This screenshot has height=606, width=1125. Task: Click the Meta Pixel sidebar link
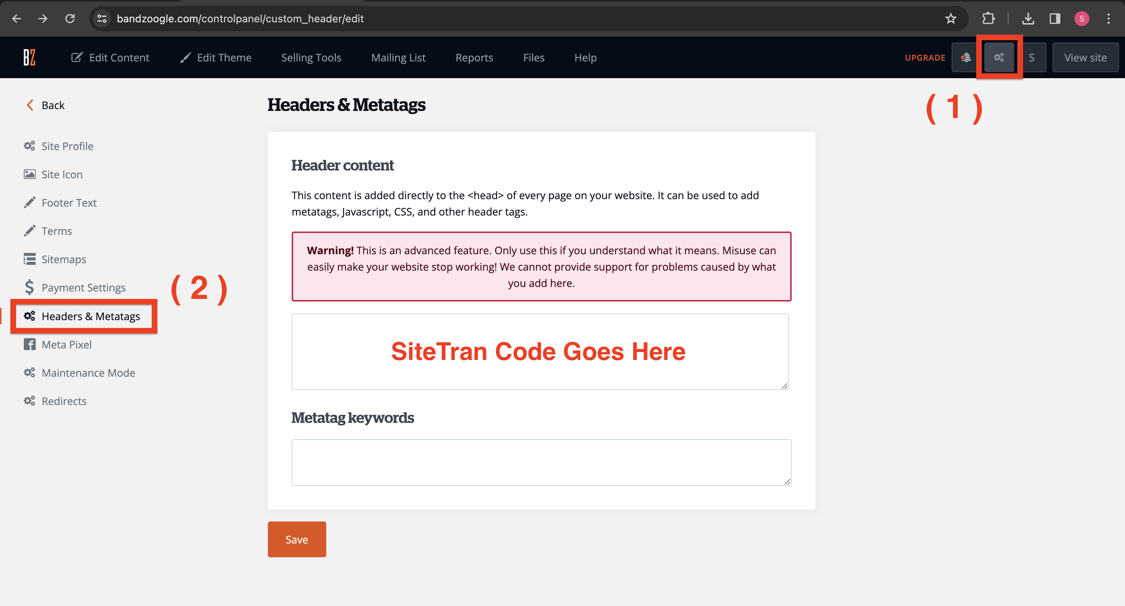point(67,344)
